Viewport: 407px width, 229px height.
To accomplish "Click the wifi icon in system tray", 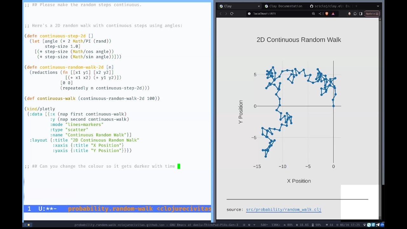I will tap(364, 225).
